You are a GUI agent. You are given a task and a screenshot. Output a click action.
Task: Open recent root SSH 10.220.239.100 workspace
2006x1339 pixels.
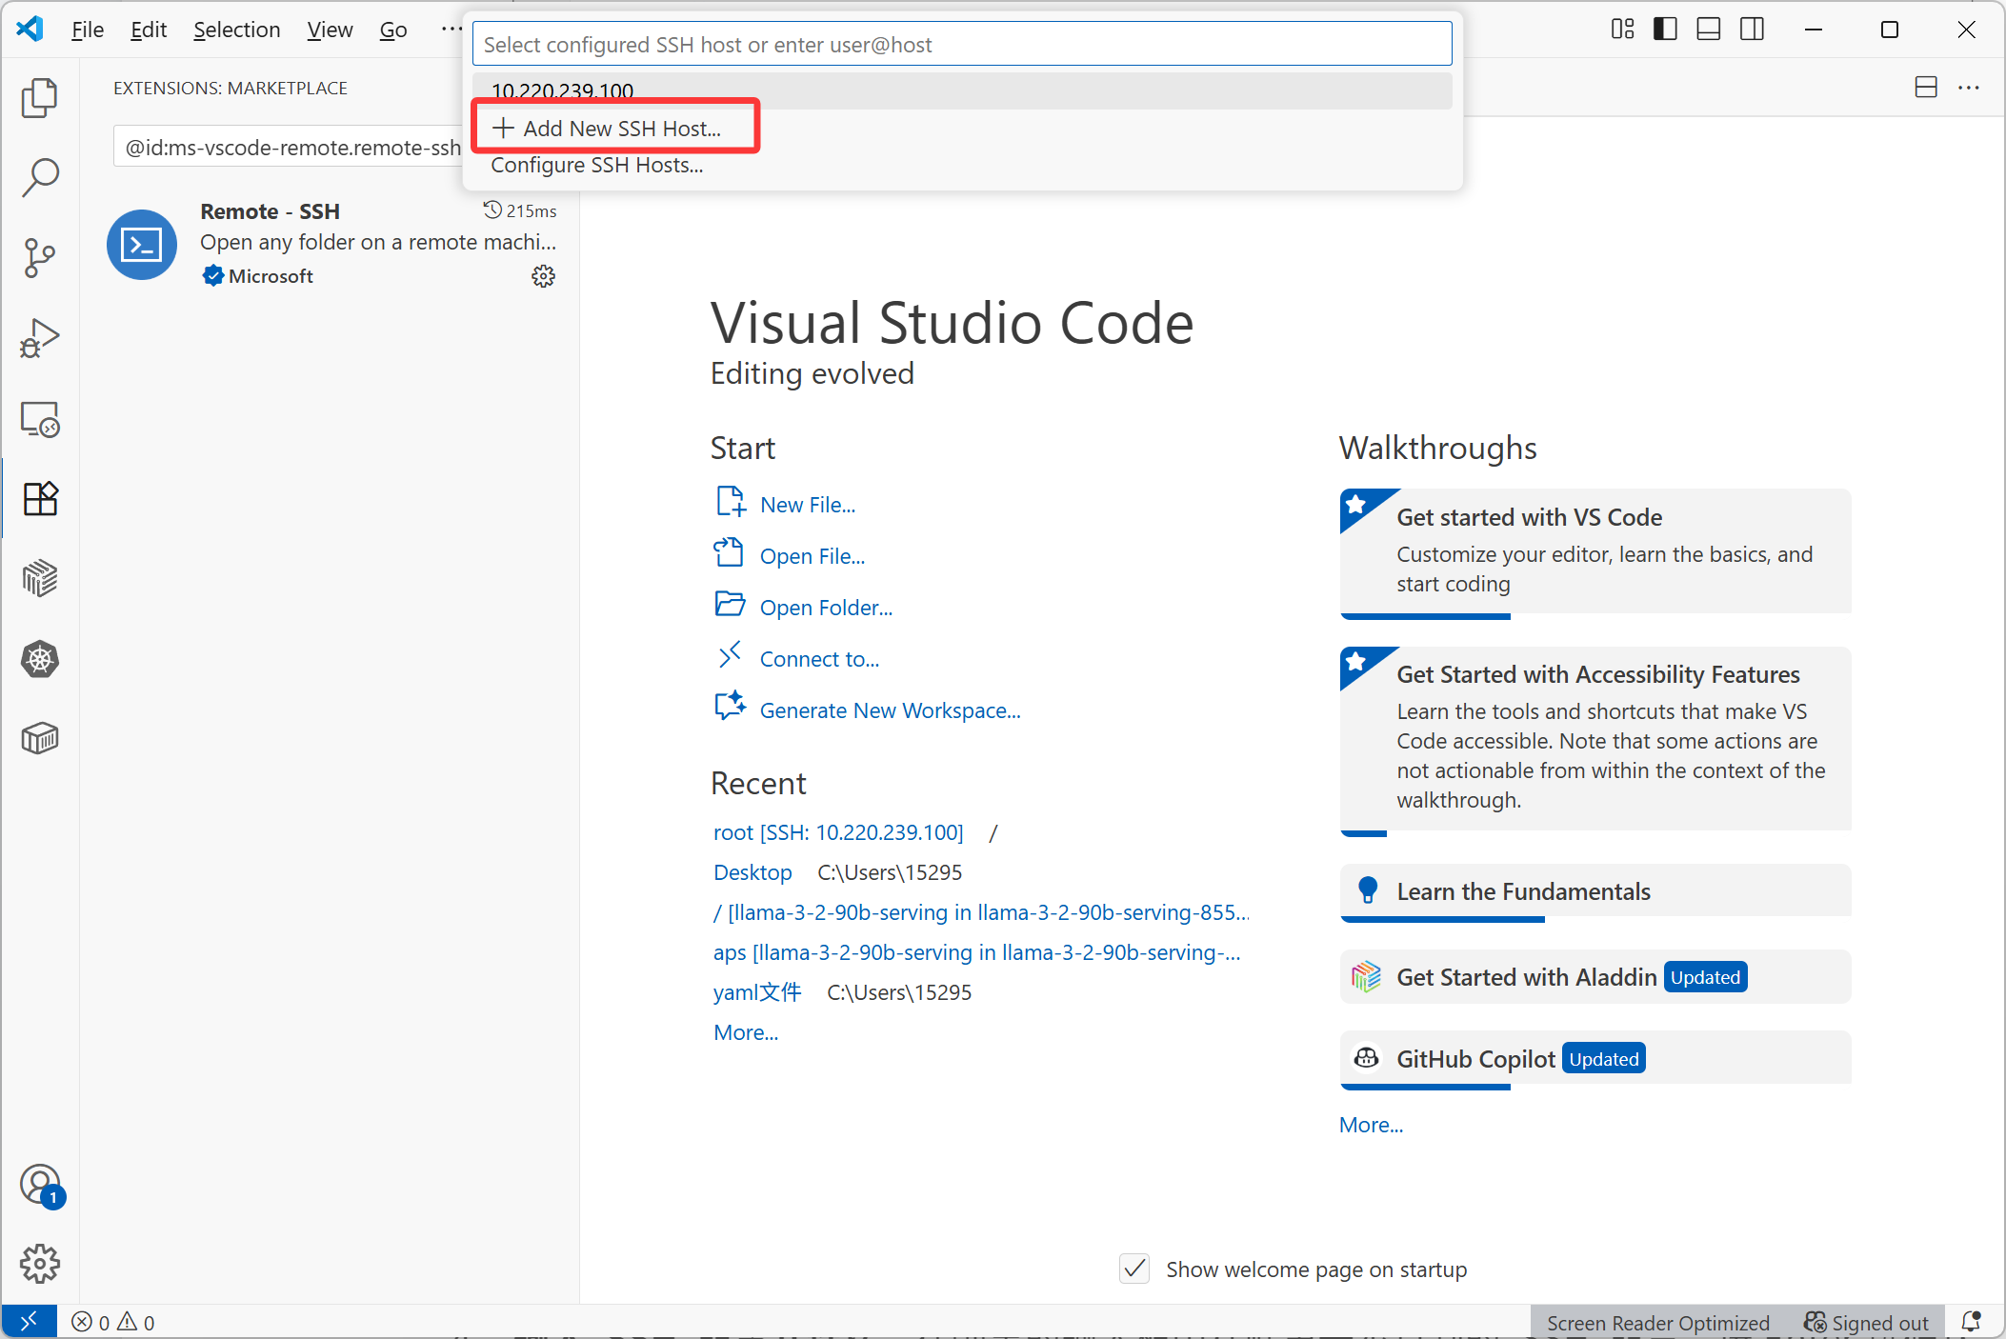(838, 832)
